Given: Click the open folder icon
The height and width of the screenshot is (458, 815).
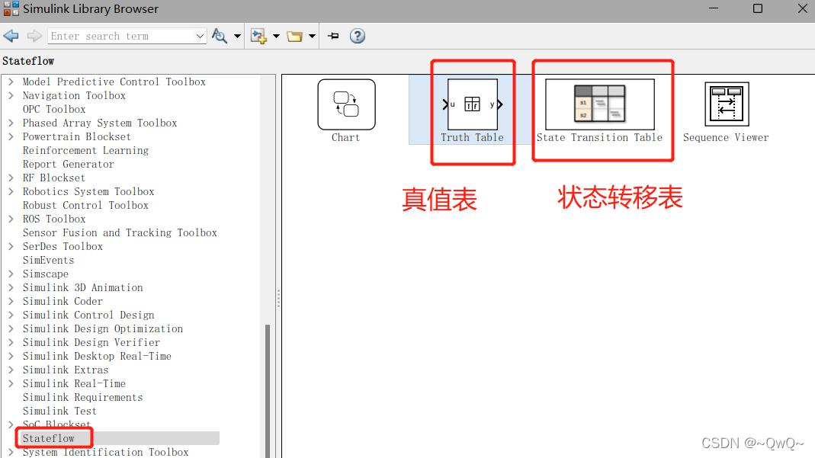Looking at the screenshot, I should click(x=295, y=36).
